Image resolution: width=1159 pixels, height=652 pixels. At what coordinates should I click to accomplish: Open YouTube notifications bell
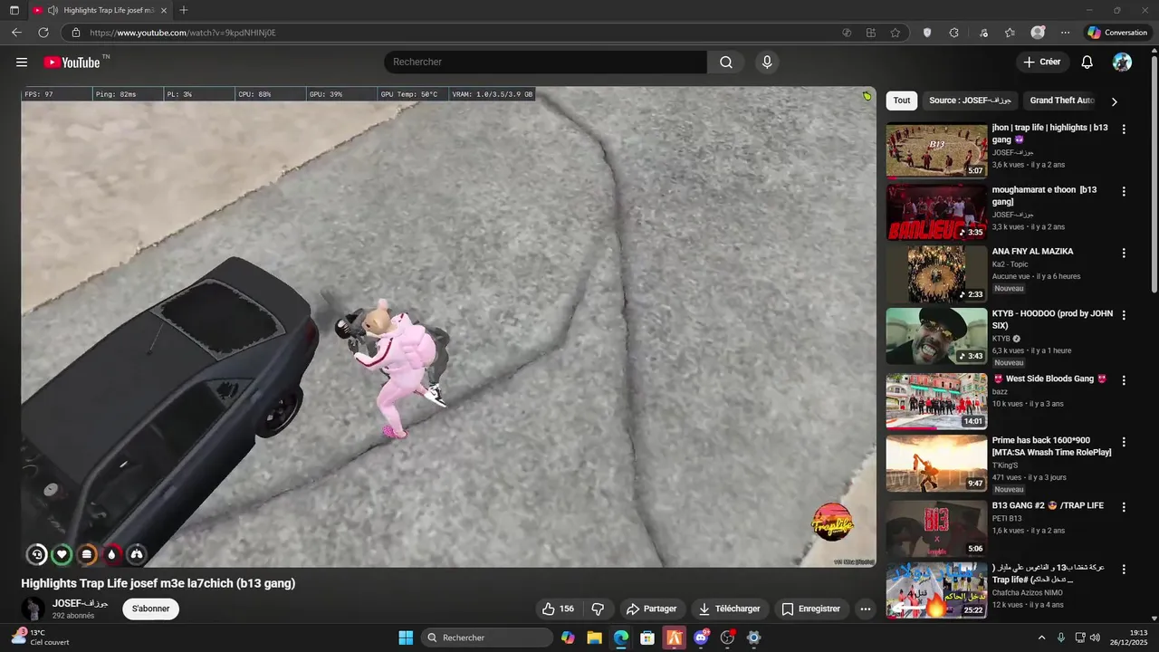pos(1087,62)
